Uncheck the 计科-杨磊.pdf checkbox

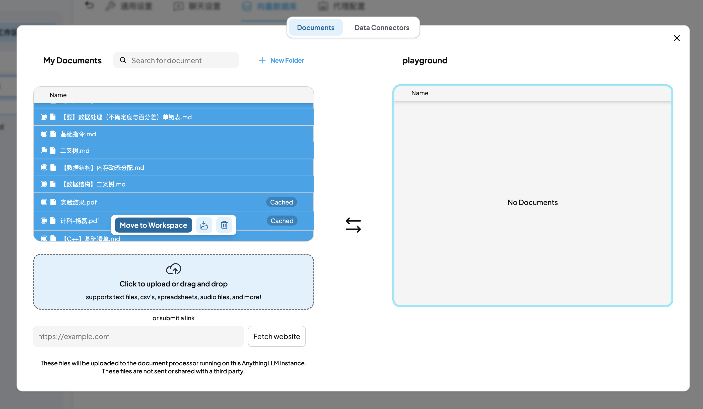pyautogui.click(x=43, y=221)
